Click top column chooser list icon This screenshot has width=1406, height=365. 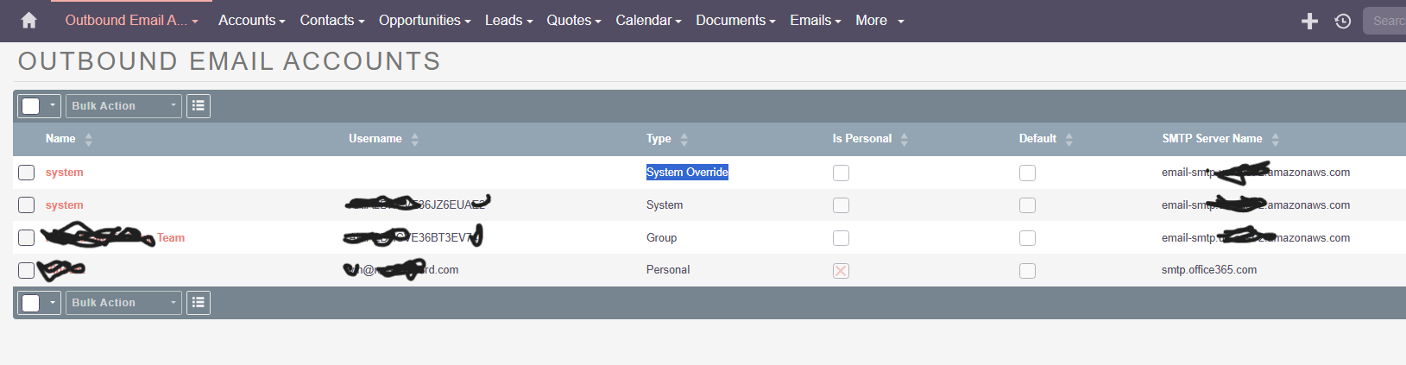tap(199, 106)
